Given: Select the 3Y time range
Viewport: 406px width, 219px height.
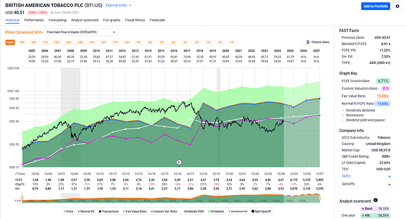Looking at the screenshot, I should (x=209, y=42).
